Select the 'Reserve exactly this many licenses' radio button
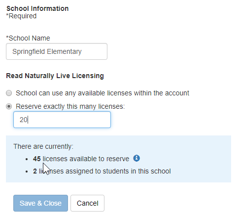 coord(9,106)
